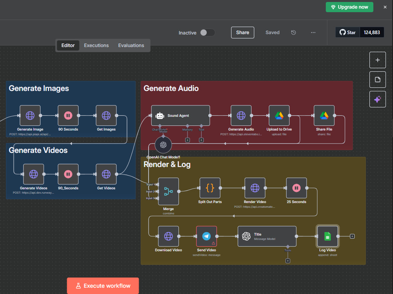The height and width of the screenshot is (294, 393).
Task: Select the Split Out Parts code node
Action: (210, 188)
